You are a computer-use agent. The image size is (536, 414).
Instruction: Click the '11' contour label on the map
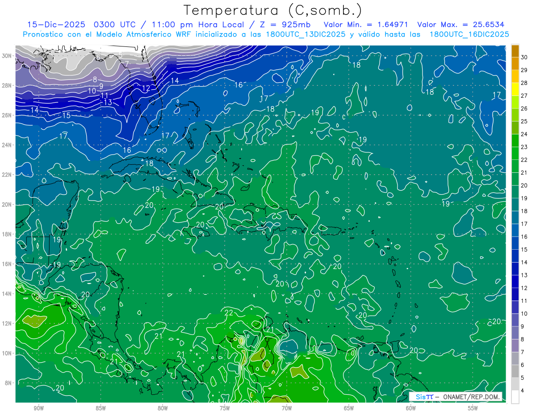pyautogui.click(x=105, y=96)
